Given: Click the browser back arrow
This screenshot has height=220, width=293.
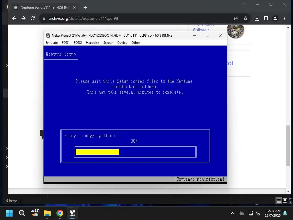Looking at the screenshot, I should 14,18.
